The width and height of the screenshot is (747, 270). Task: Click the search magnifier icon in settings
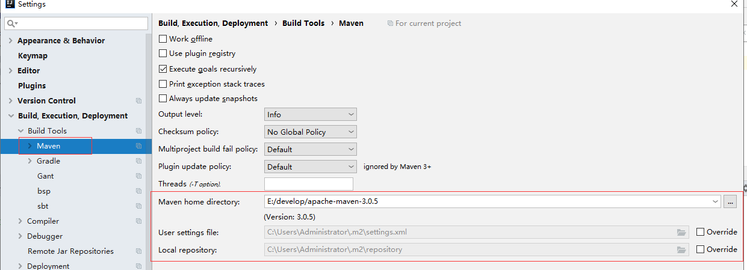click(x=11, y=23)
